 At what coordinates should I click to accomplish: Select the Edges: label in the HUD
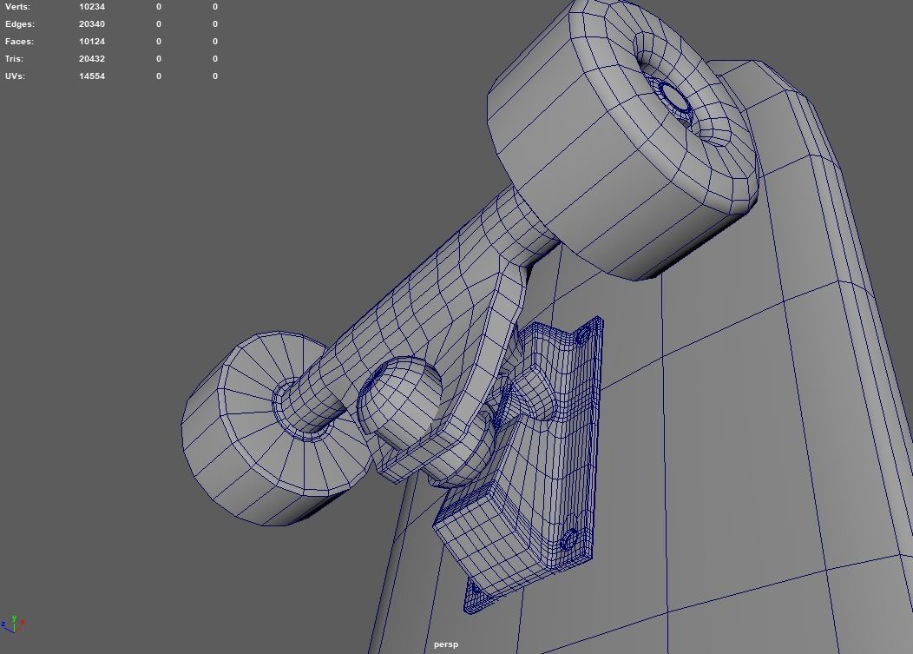pos(20,24)
